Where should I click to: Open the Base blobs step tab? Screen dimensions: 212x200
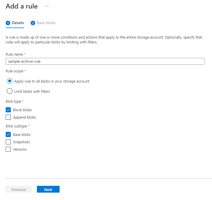pos(46,23)
